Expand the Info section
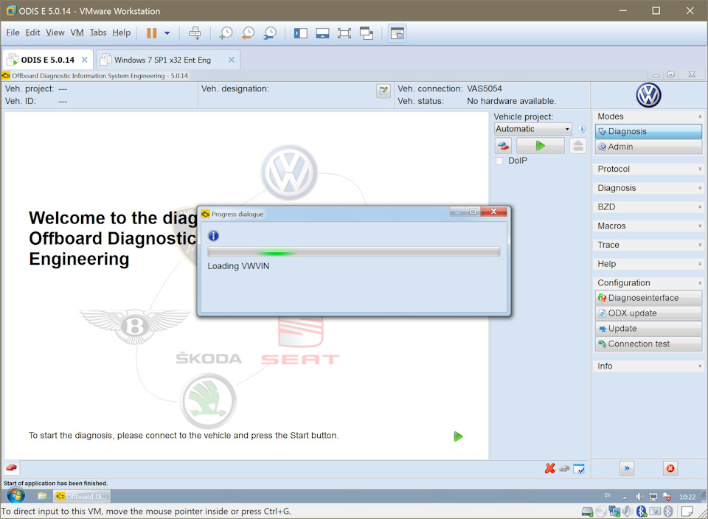The image size is (708, 519). click(648, 366)
